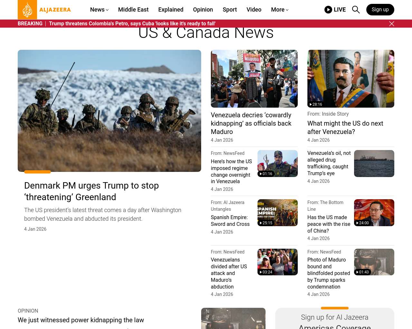Click the LIVE play button

pyautogui.click(x=335, y=10)
